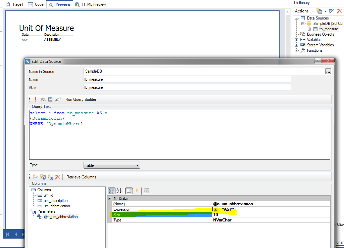The image size is (344, 248).
Task: Click the red Delete icon in Dictionary toolbar
Action: pyautogui.click(x=339, y=11)
